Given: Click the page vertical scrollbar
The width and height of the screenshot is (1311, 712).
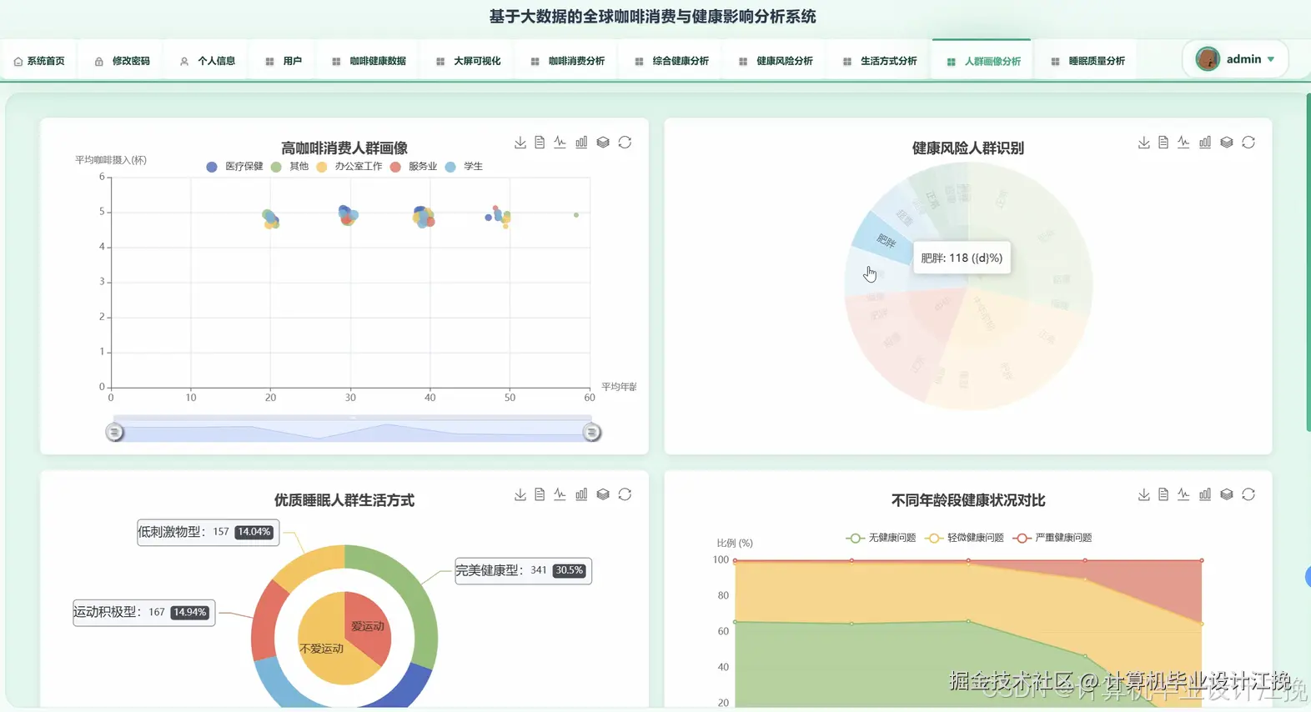Looking at the screenshot, I should [x=1308, y=263].
